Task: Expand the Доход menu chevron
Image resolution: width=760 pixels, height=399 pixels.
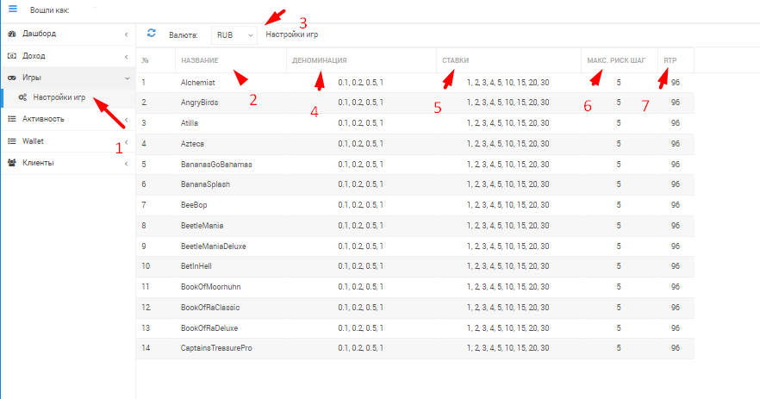Action: [127, 57]
